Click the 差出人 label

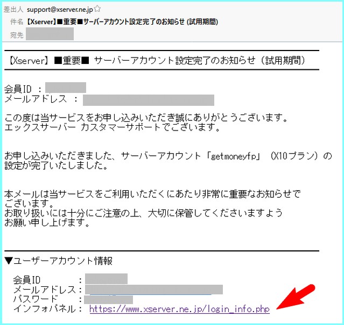pyautogui.click(x=13, y=10)
